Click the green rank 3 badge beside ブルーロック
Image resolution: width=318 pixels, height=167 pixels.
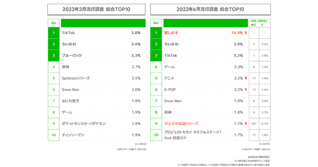(53, 56)
